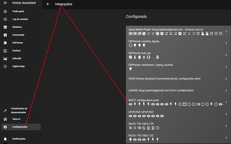
Task: Click first cast icon under Alexa Media Player
Action: tap(130, 34)
